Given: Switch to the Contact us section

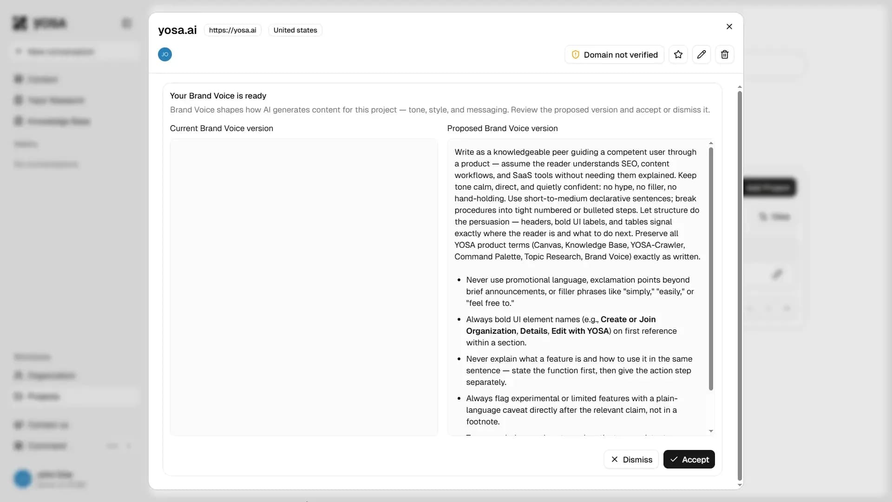Looking at the screenshot, I should click(41, 424).
